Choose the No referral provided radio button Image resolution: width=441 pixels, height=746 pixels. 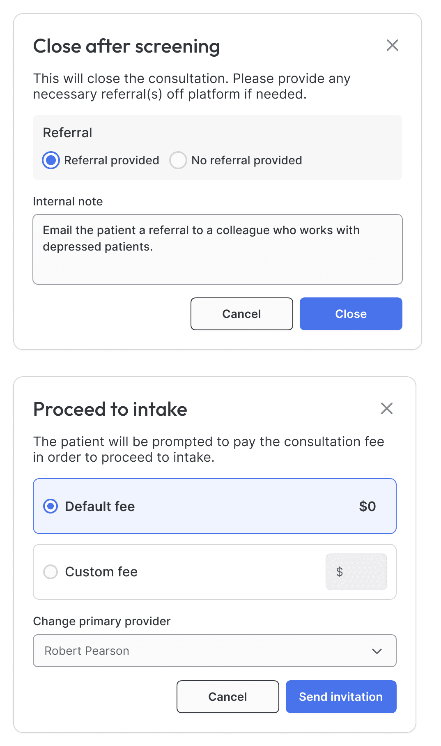178,160
